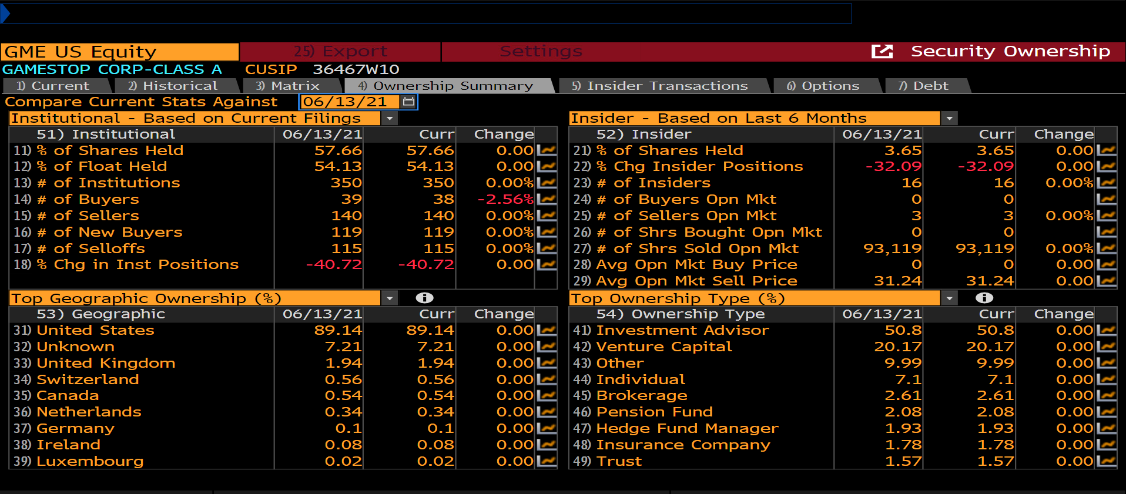
Task: Open chart icon for % Chg Insider Positions
Action: tap(1107, 167)
